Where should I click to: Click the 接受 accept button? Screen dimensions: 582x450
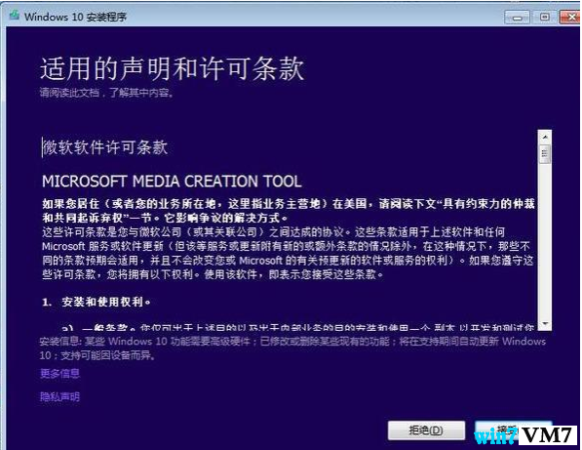point(514,430)
